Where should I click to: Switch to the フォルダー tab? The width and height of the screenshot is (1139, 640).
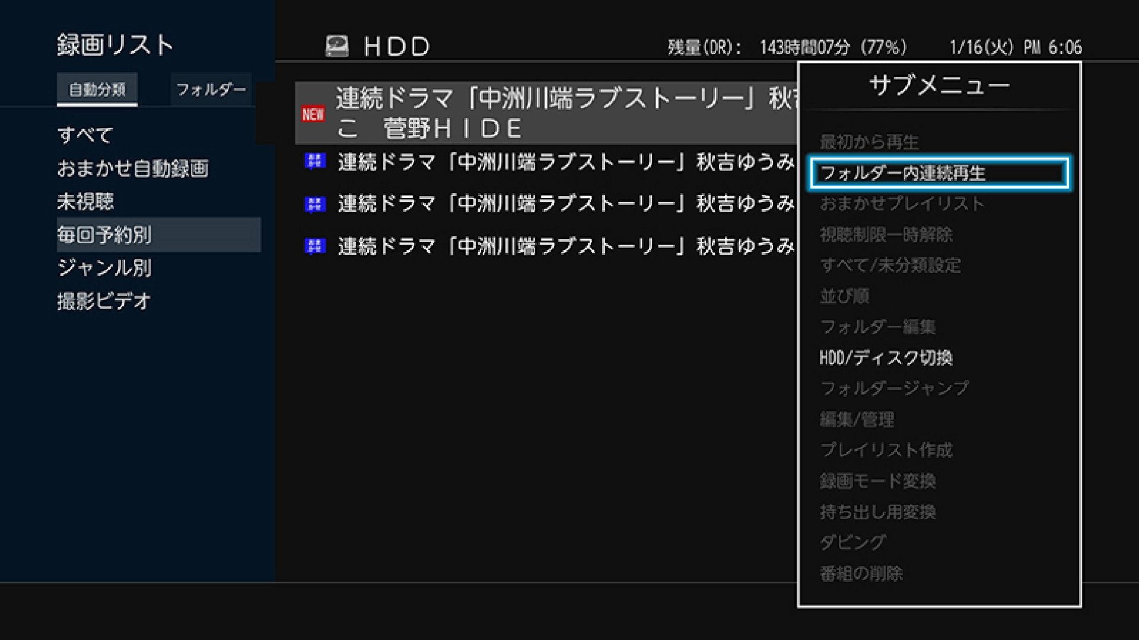(211, 90)
